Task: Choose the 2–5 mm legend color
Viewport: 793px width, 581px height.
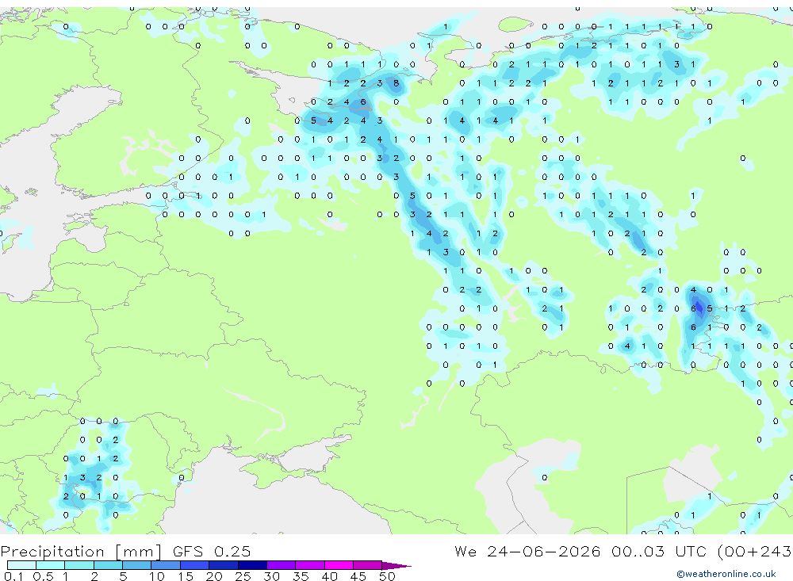Action: (108, 565)
